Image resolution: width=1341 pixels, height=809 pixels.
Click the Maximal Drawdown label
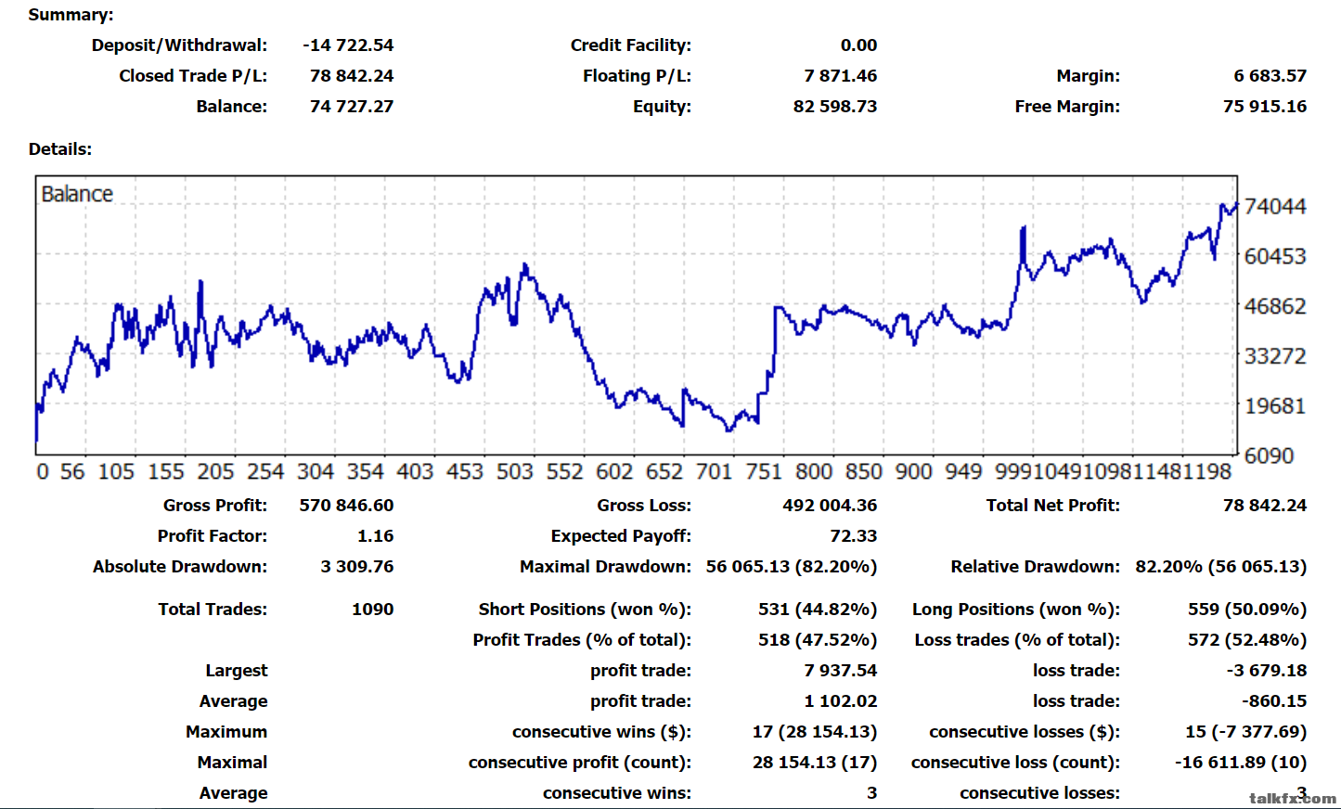605,566
